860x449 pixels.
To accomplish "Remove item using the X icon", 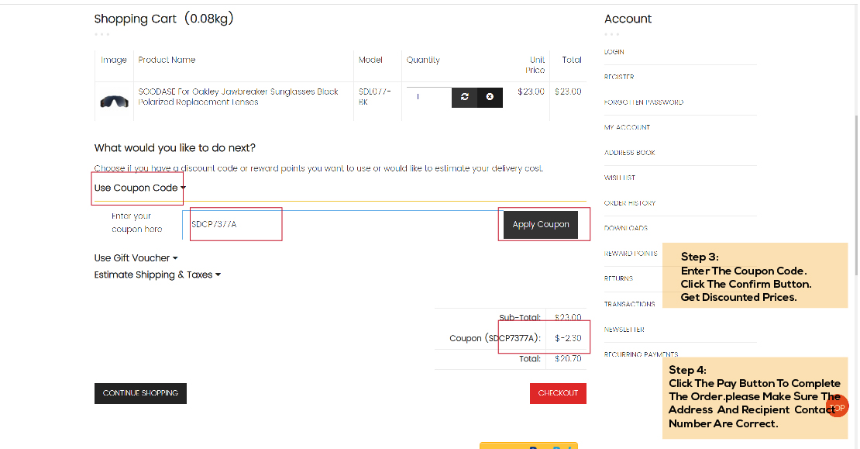I will point(490,97).
